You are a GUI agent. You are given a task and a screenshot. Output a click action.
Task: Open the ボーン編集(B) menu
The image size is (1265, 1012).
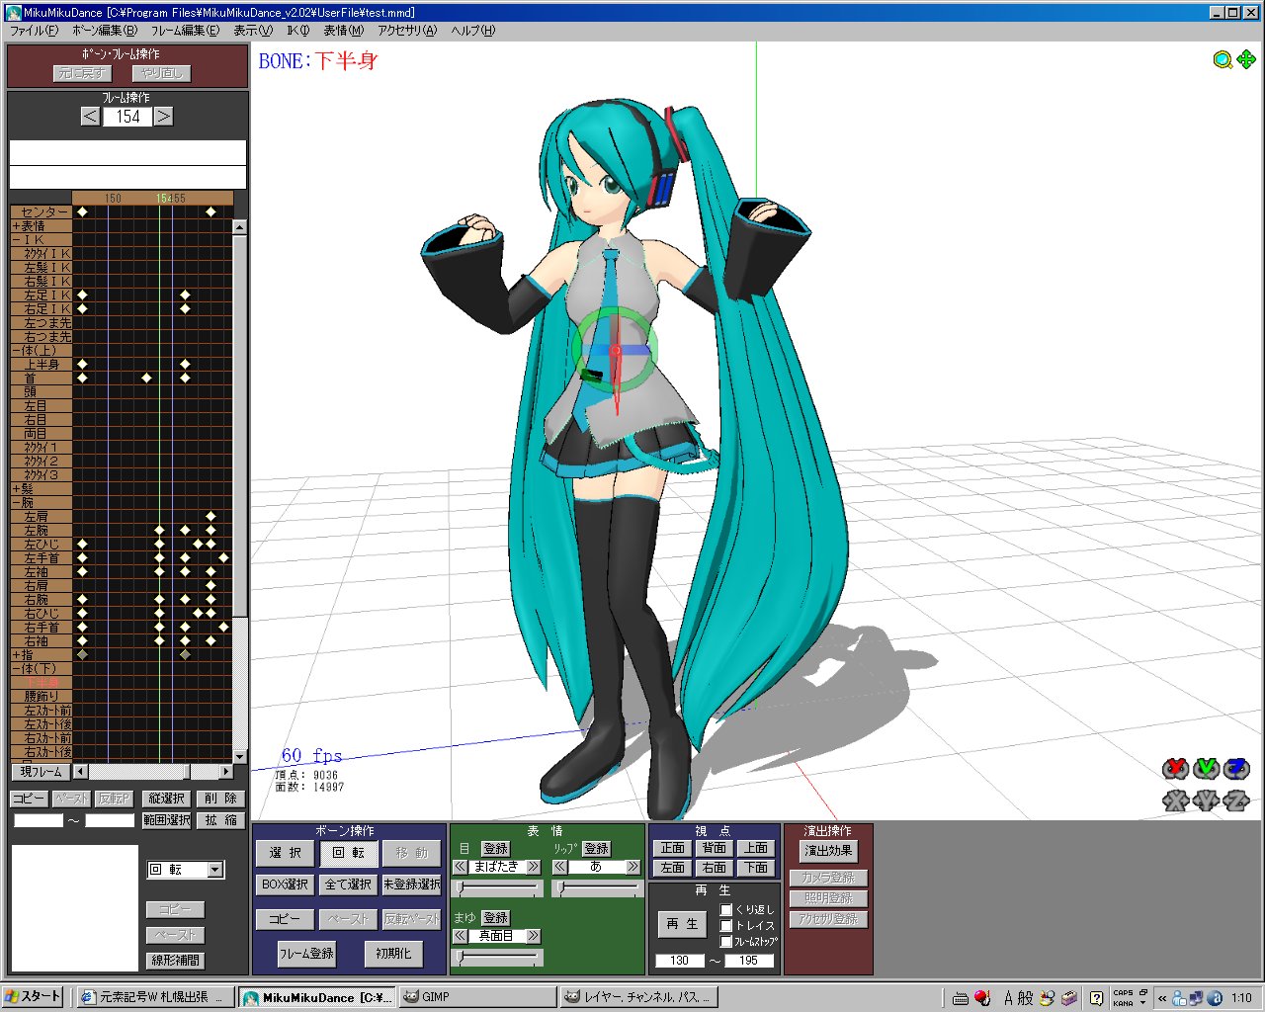(105, 31)
